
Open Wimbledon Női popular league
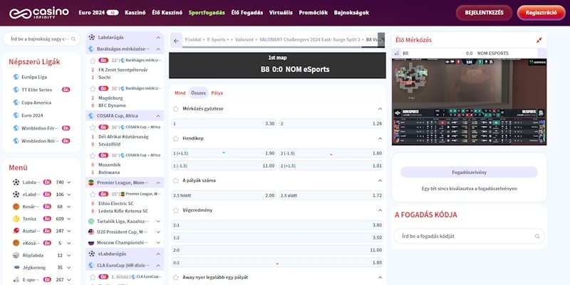tap(41, 141)
